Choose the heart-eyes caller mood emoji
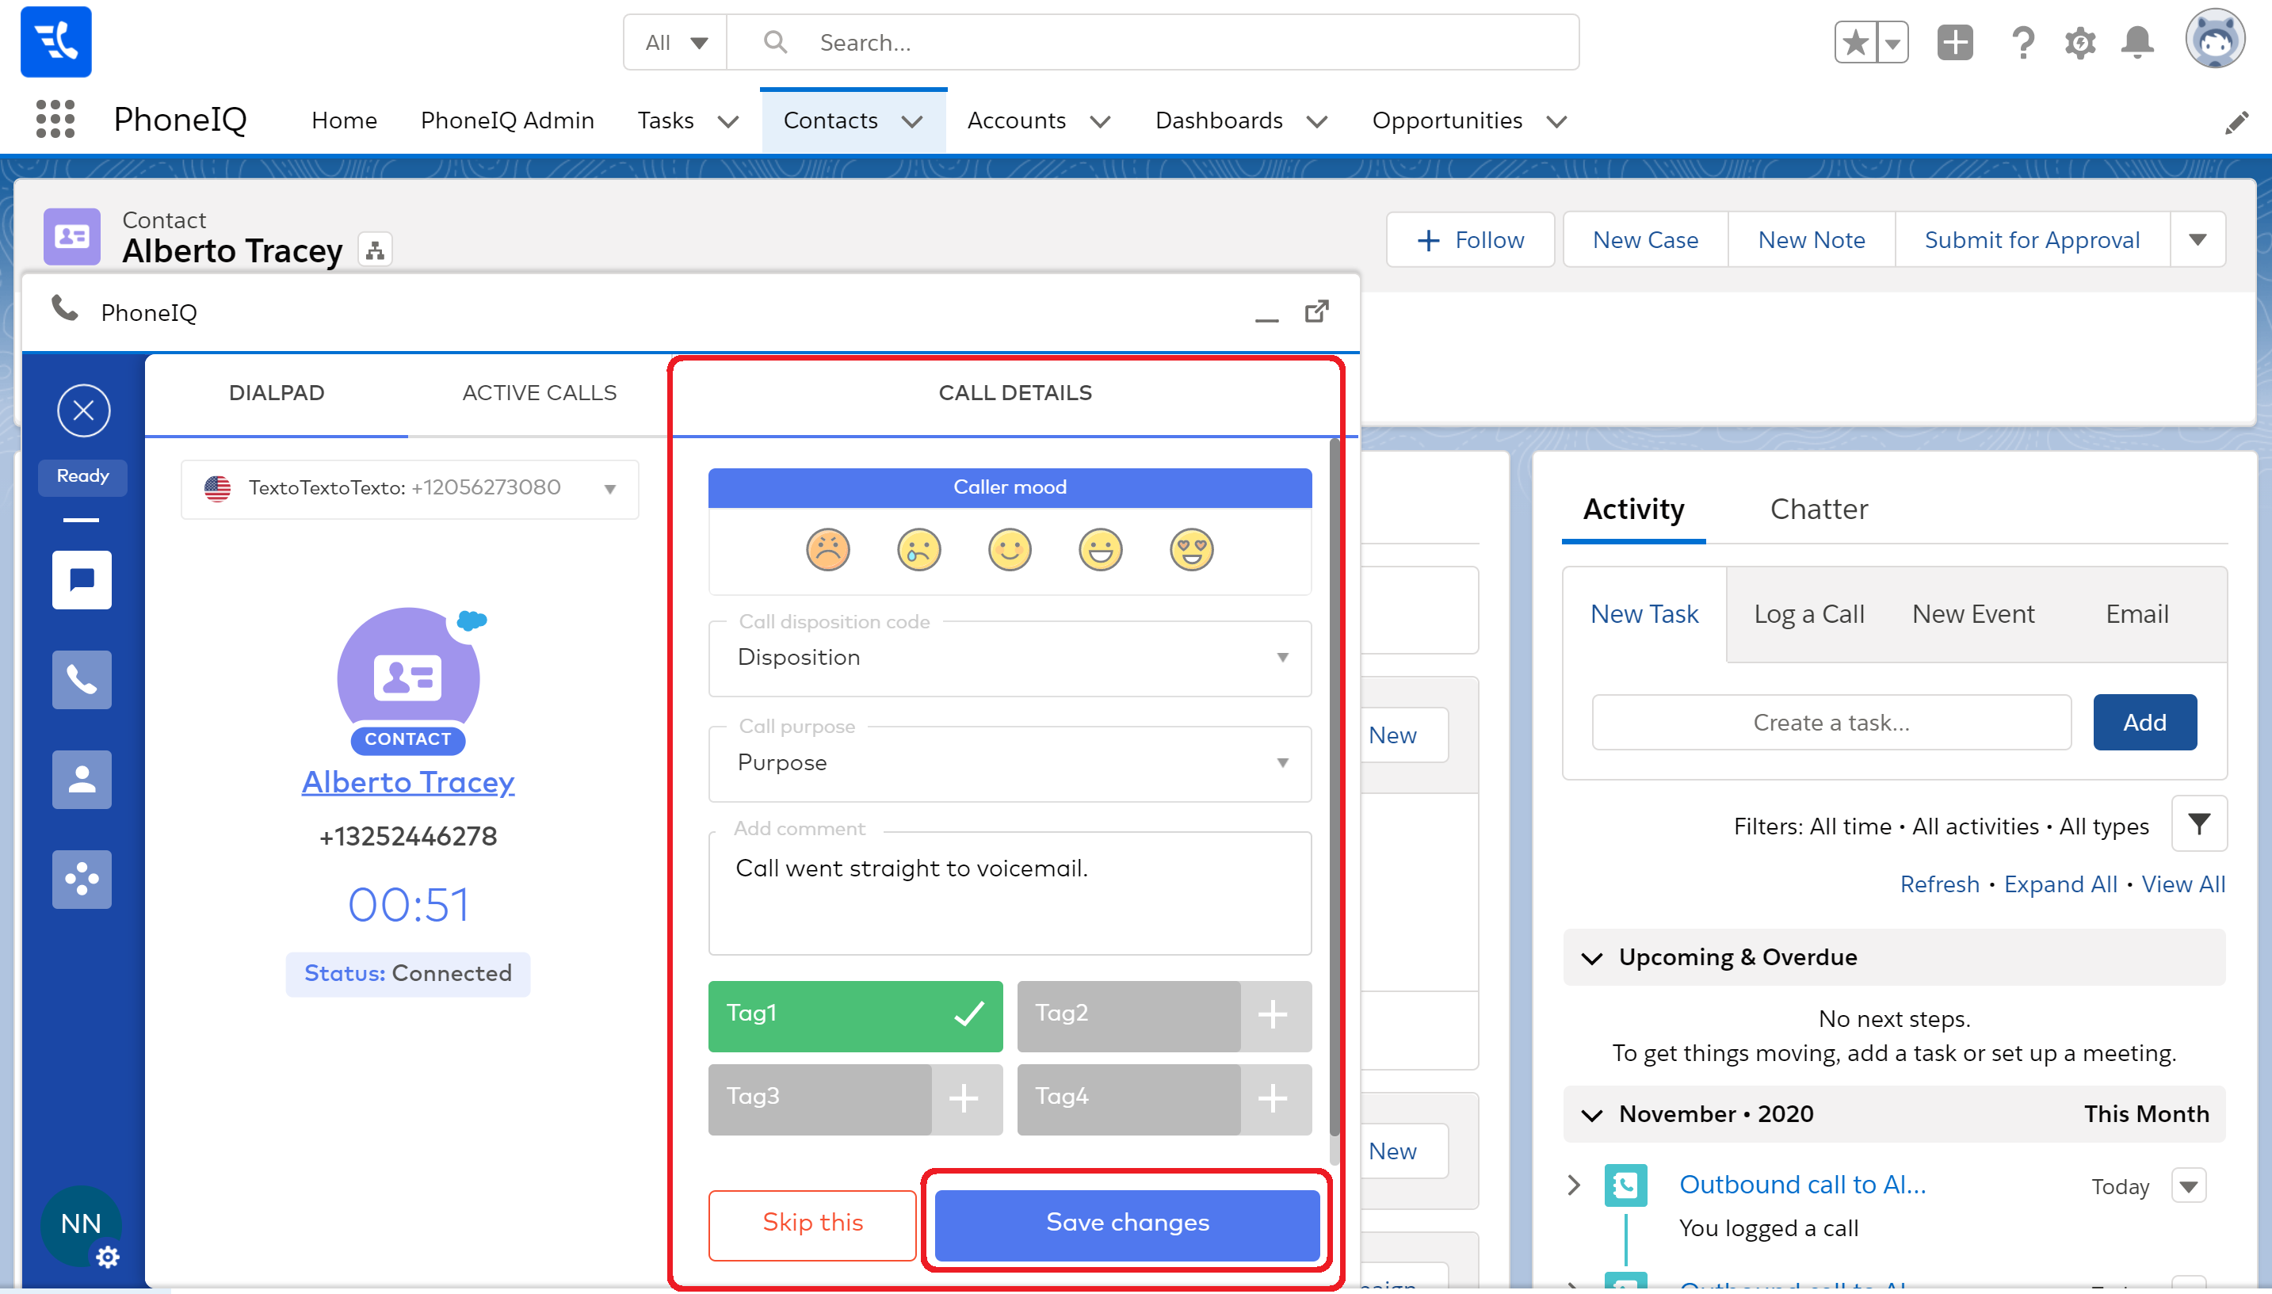 pyautogui.click(x=1190, y=549)
